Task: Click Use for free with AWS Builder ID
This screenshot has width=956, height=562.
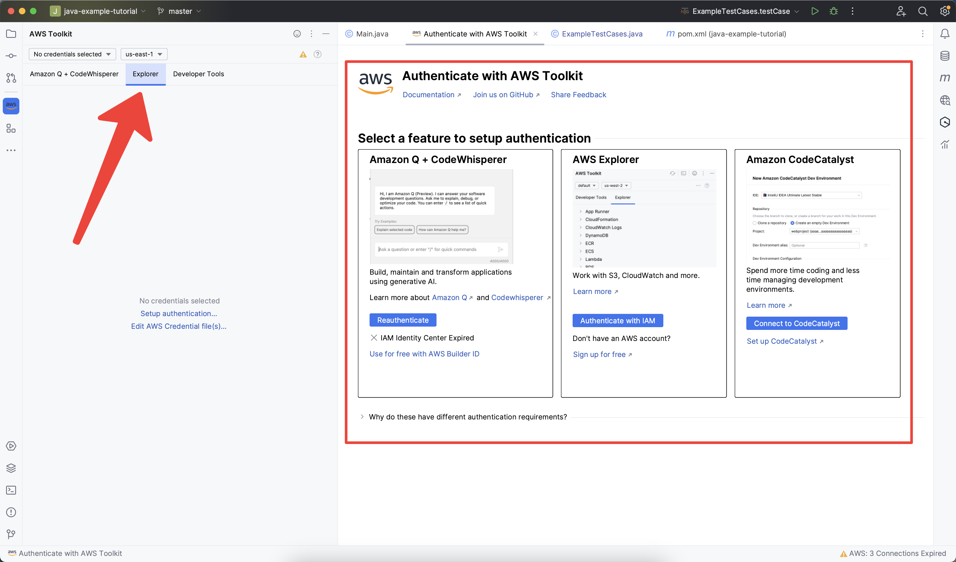Action: [x=425, y=354]
